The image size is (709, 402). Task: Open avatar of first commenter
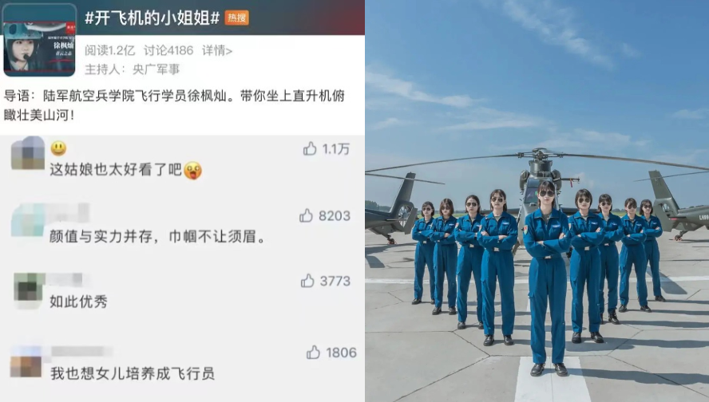point(28,152)
